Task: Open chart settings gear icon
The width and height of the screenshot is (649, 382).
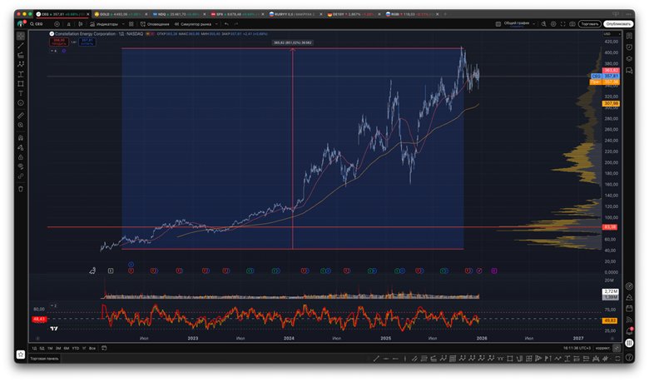Action: click(553, 24)
